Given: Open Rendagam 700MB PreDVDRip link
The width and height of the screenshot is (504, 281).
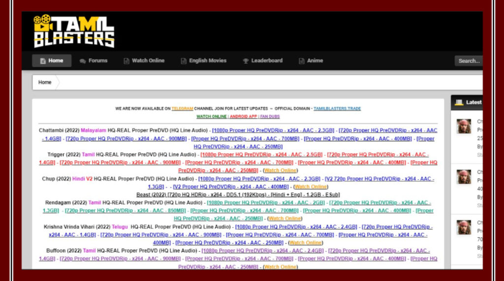Looking at the screenshot, I should pos(244,210).
